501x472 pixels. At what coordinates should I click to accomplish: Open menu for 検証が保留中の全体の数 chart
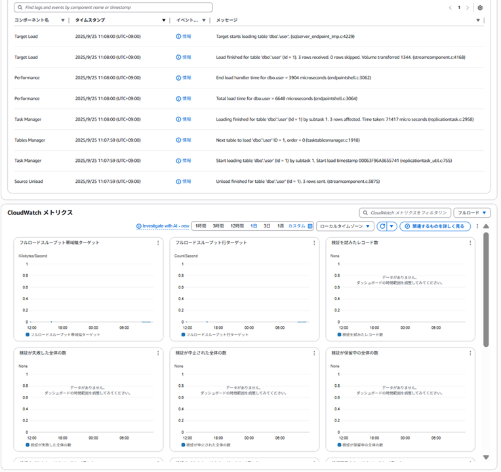(470, 353)
